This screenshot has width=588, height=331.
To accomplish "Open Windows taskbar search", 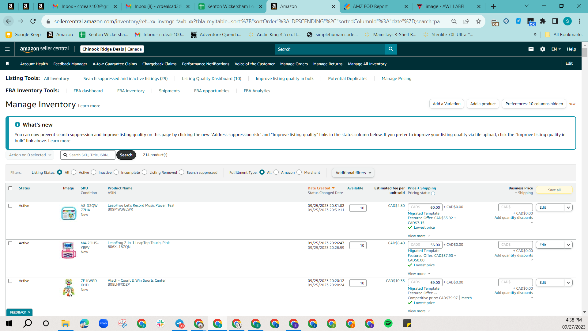I will (x=28, y=323).
